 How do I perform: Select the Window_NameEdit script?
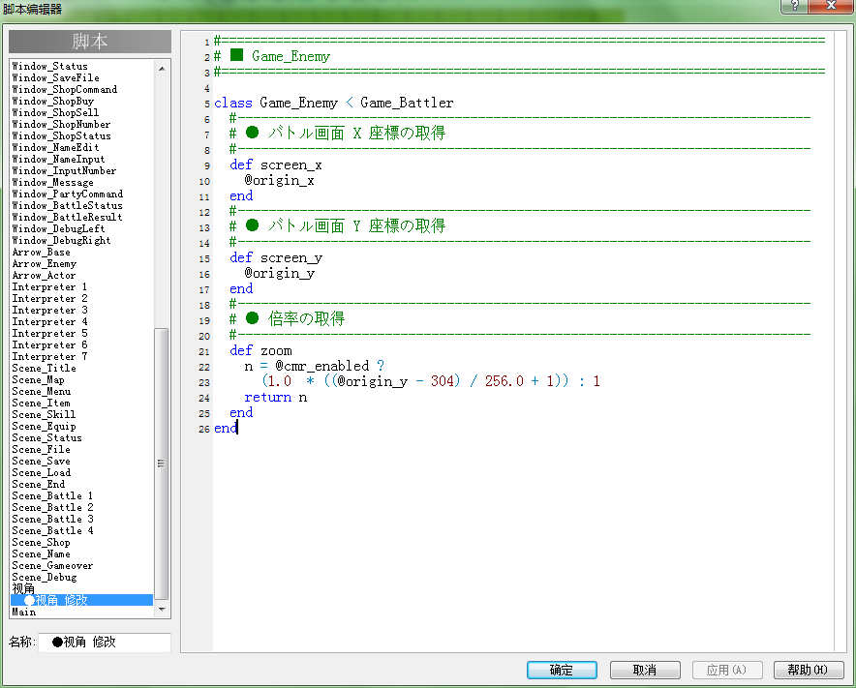(x=56, y=147)
